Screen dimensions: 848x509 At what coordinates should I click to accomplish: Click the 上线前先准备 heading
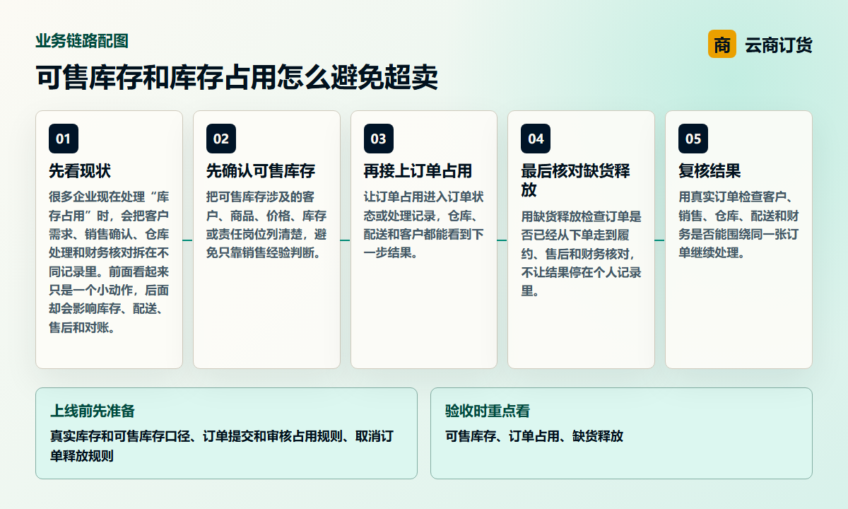point(93,411)
